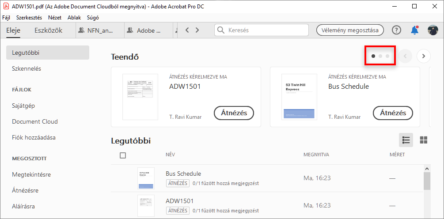Image resolution: width=444 pixels, height=219 pixels.
Task: Select the first Teendő pagination dot
Action: [373, 56]
